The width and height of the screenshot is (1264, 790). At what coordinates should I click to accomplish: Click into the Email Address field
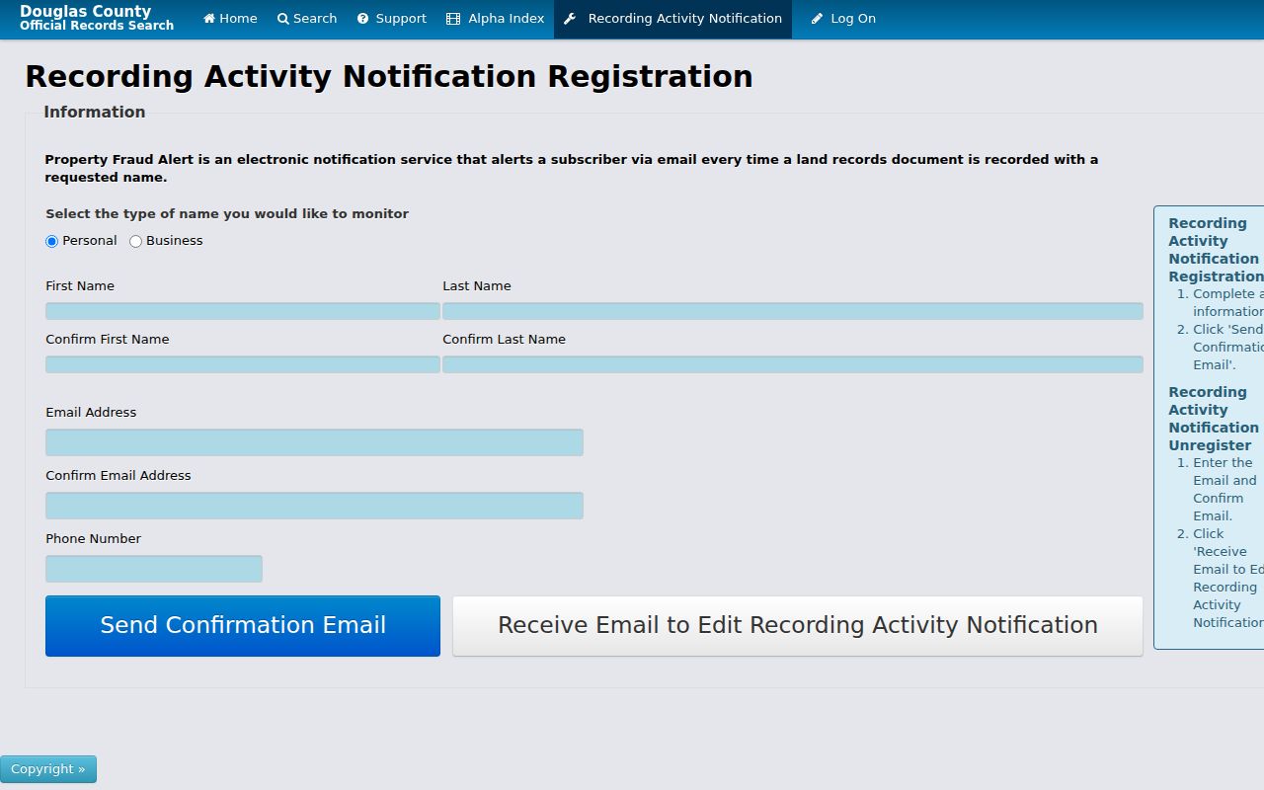tap(314, 442)
